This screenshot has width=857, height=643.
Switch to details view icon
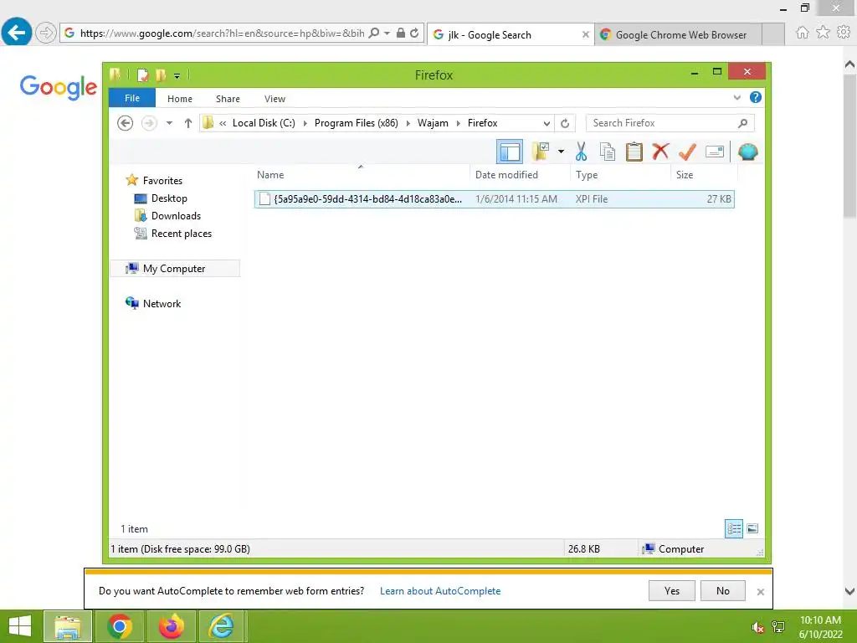point(733,528)
